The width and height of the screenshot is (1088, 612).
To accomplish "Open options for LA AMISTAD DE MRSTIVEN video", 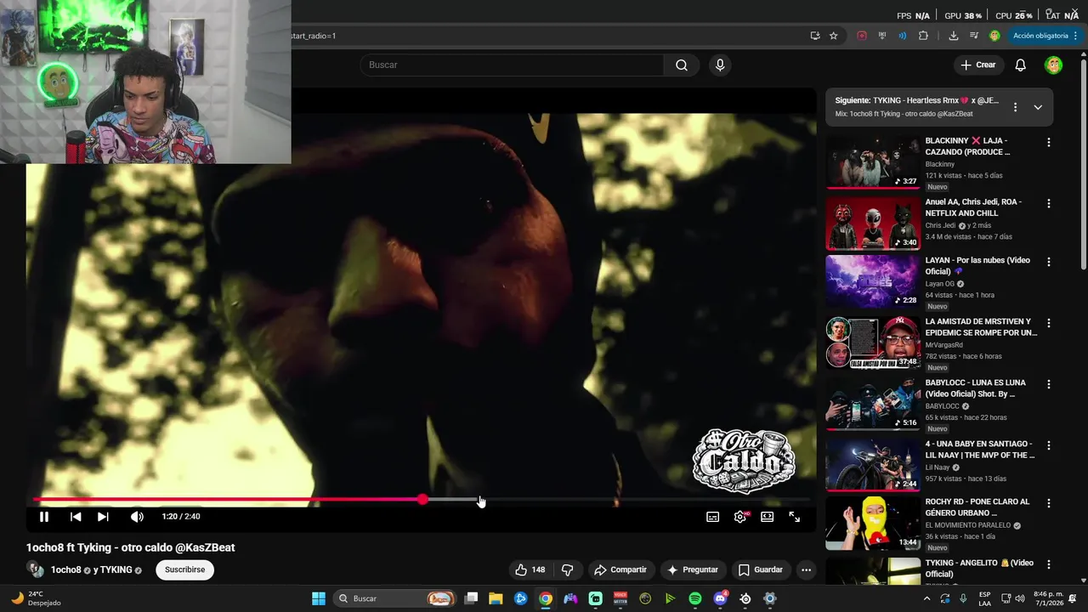I will click(x=1049, y=323).
